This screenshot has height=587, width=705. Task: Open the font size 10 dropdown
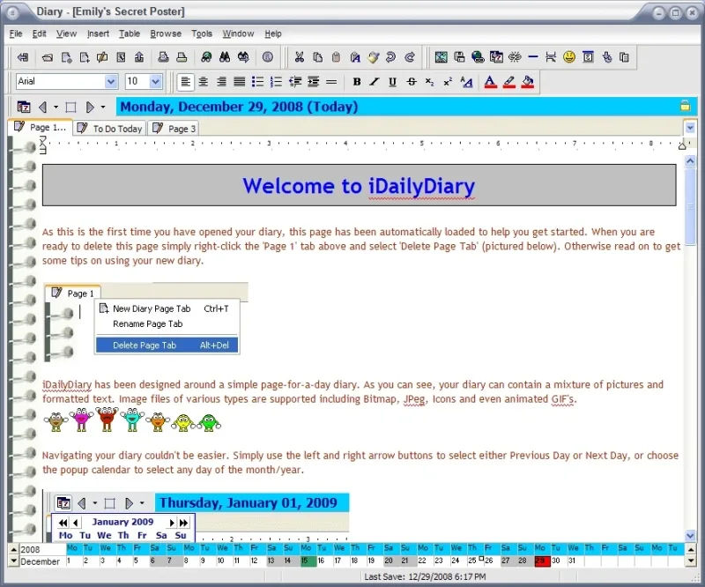point(155,81)
